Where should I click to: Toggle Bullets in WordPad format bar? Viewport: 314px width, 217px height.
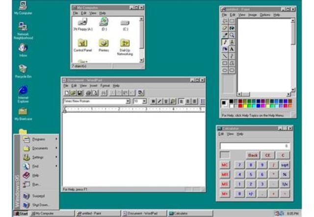(x=203, y=101)
